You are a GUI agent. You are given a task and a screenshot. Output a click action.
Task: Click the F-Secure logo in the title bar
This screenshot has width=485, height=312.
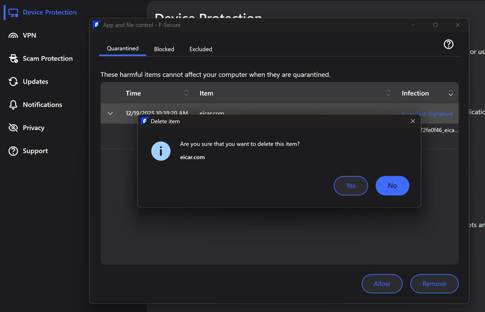(x=97, y=25)
